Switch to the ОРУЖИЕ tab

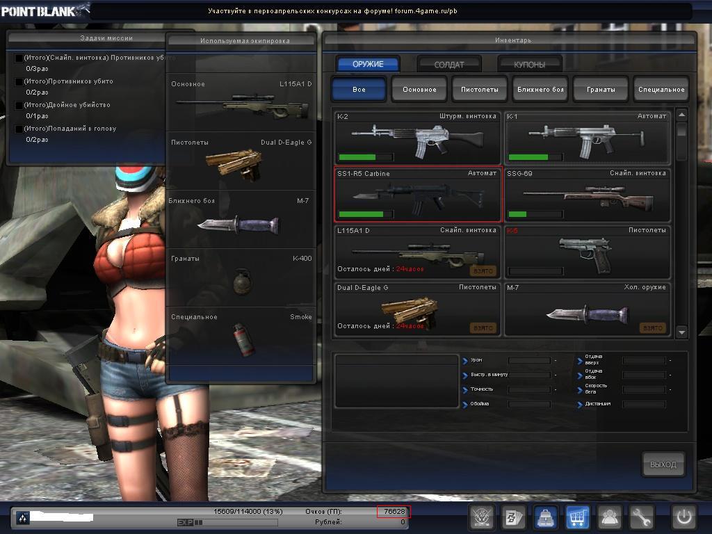tap(368, 64)
